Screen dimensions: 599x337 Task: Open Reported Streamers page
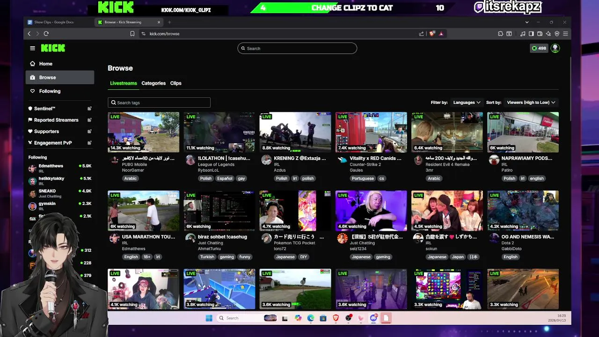point(60,120)
